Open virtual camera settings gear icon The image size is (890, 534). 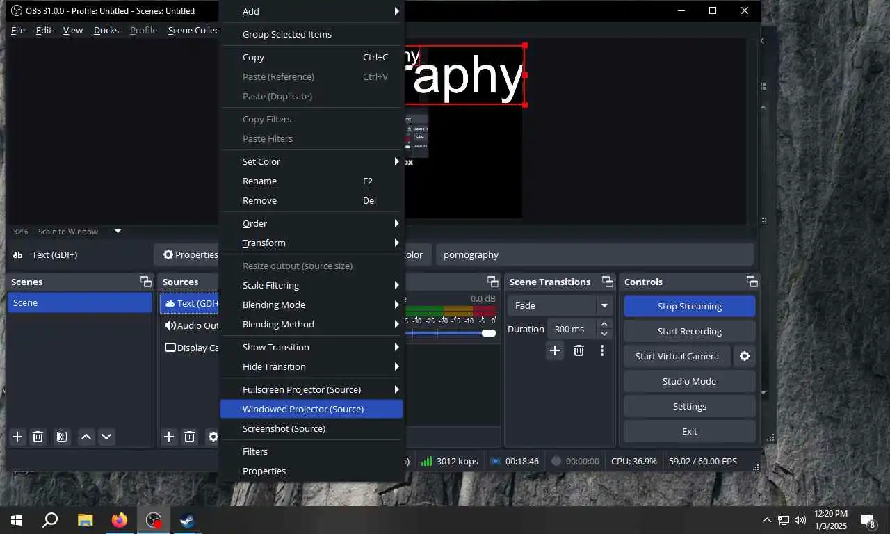[x=745, y=356]
